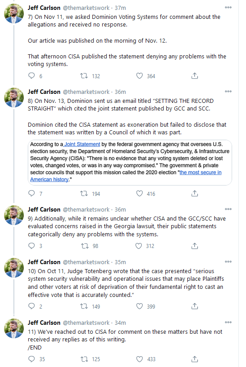Retweet tweet 10 with 149 retweets
Viewport: 246px width, 367px height.
coord(84,306)
